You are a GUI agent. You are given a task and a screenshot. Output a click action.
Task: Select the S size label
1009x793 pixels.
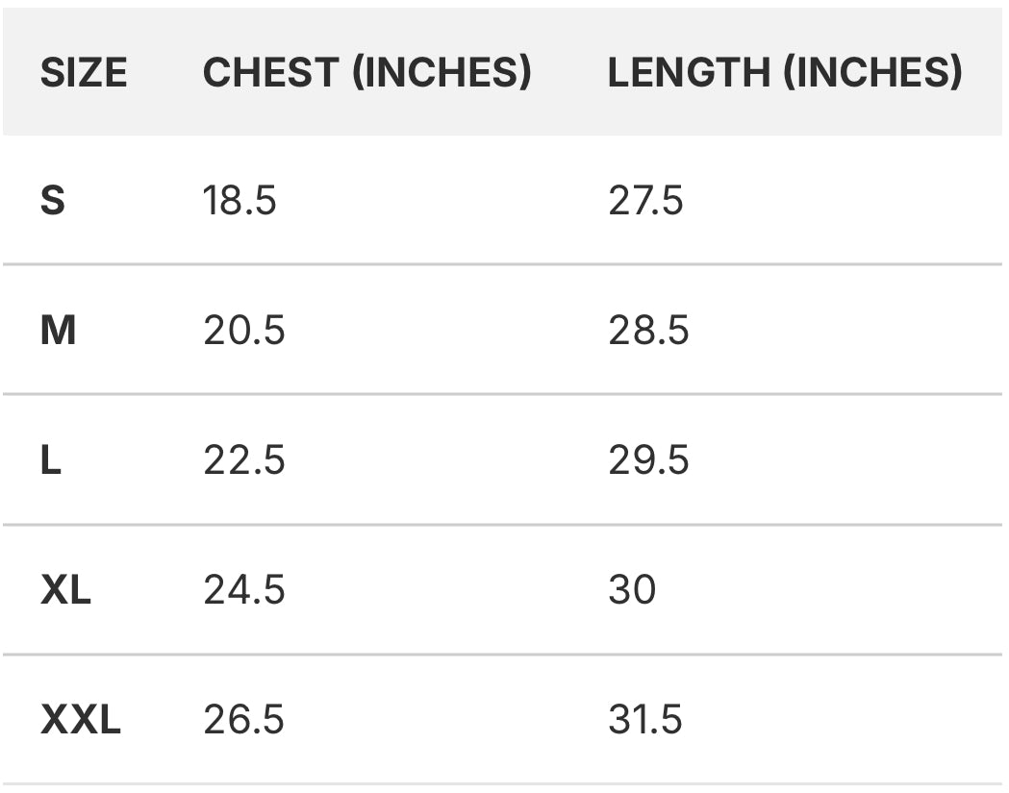point(53,200)
